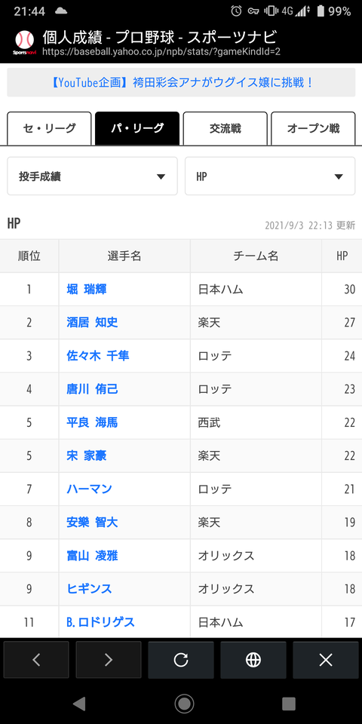Open in browser with the globe icon
This screenshot has height=724, width=362.
coord(253,660)
